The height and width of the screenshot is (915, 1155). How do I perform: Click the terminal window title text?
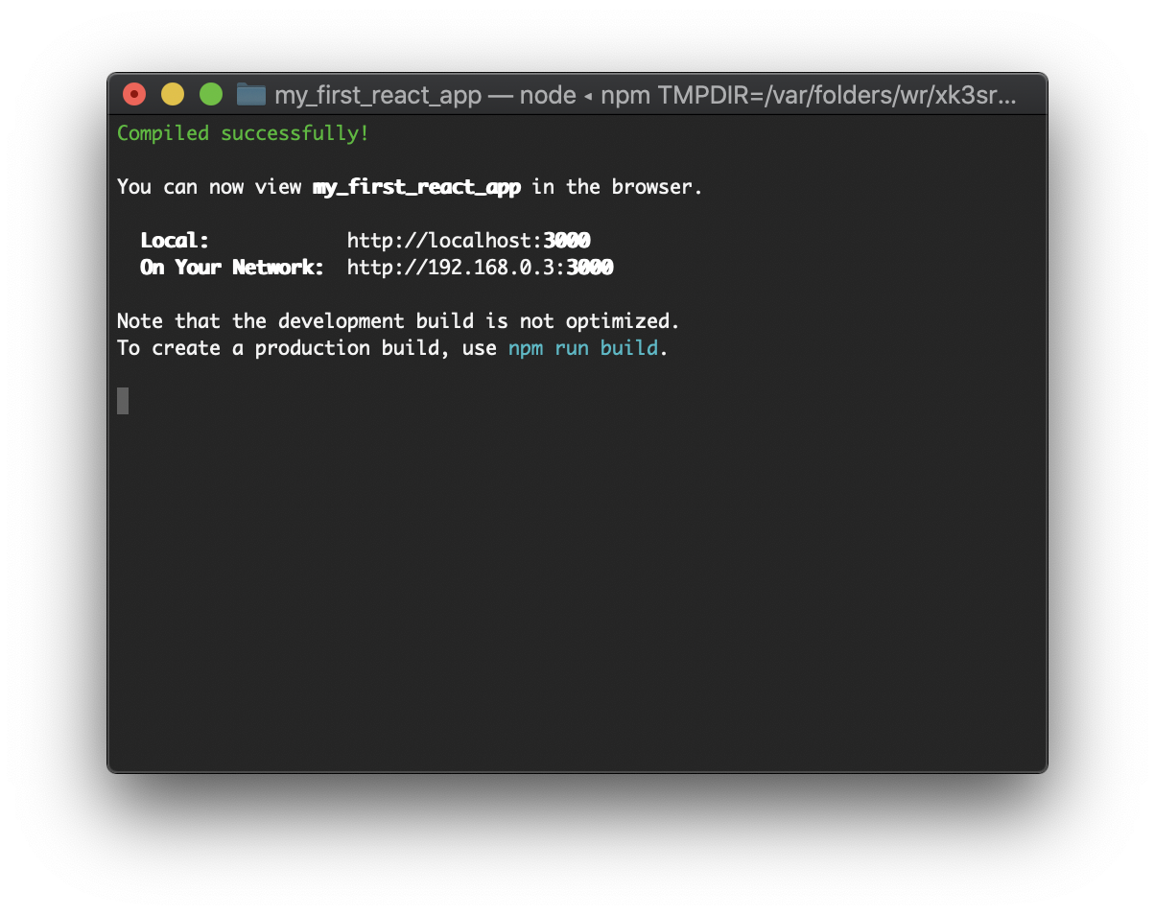(645, 95)
